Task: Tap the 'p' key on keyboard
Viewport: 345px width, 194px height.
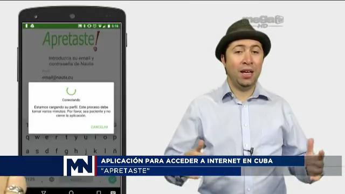Action: [115, 137]
